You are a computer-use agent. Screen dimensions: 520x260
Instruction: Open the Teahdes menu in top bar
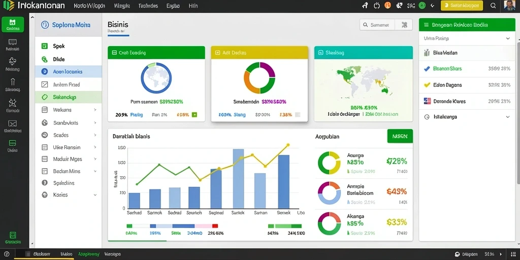click(x=148, y=6)
